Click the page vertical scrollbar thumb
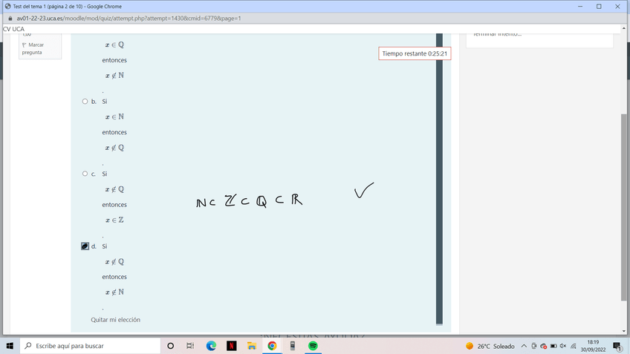 pyautogui.click(x=623, y=207)
